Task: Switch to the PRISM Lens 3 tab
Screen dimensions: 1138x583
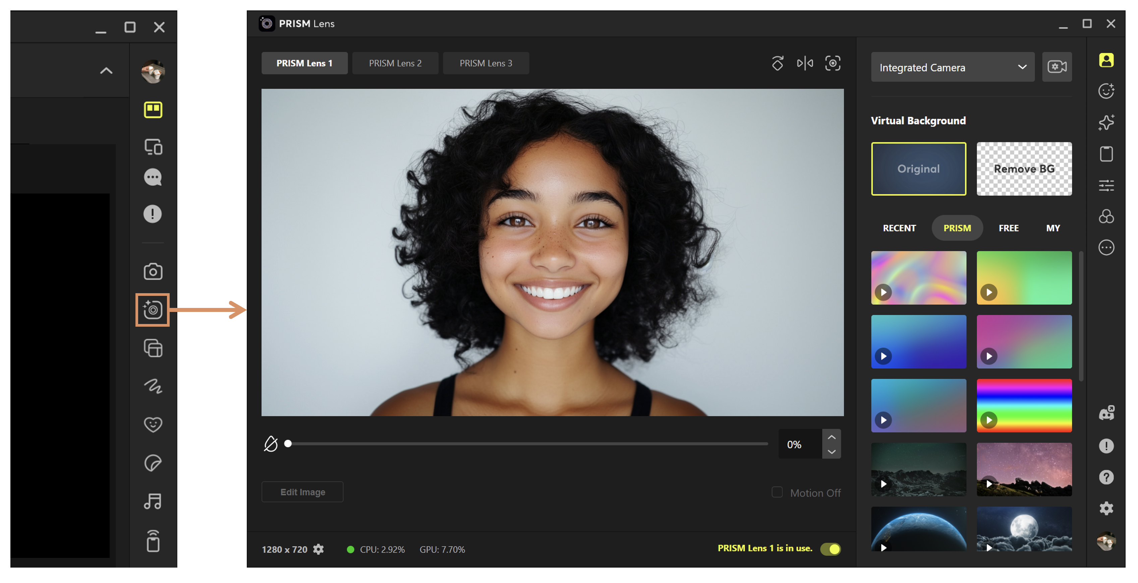Action: (486, 63)
